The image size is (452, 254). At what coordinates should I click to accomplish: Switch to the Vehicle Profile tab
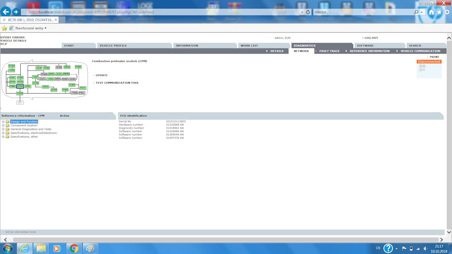pos(113,46)
